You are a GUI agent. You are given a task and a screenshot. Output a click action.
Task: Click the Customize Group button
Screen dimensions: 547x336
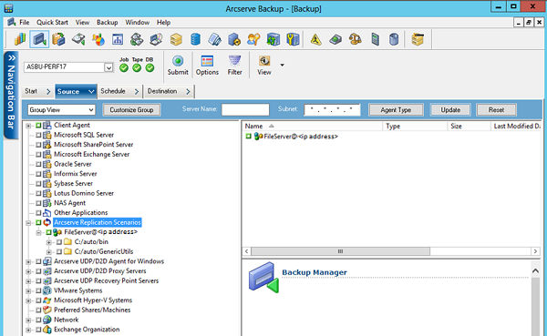point(131,110)
